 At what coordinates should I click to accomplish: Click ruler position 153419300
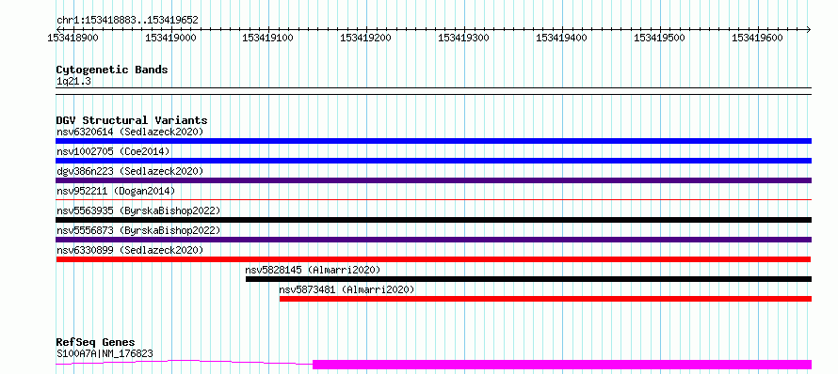click(463, 38)
